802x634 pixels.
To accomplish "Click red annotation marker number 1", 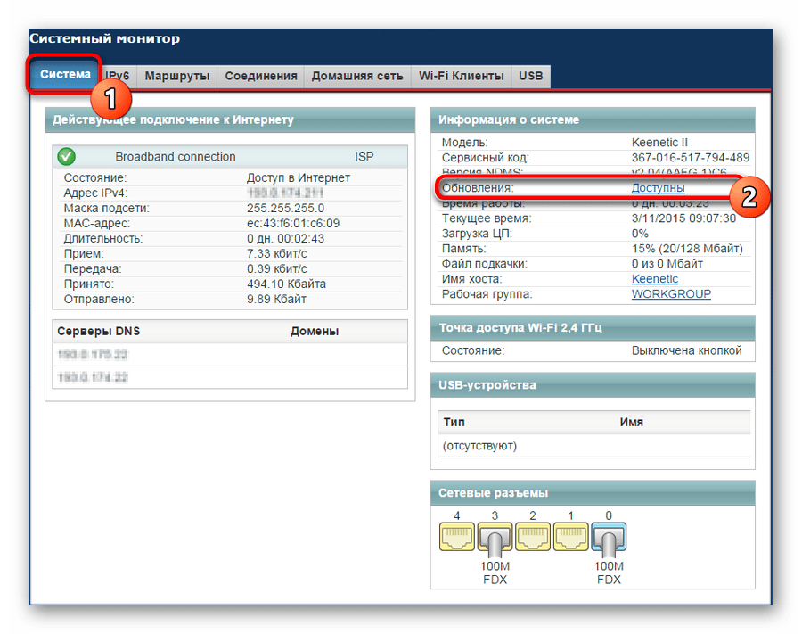I will (111, 99).
